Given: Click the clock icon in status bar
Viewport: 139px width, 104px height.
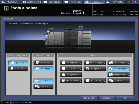Looking at the screenshot, I should pyautogui.click(x=2, y=102).
